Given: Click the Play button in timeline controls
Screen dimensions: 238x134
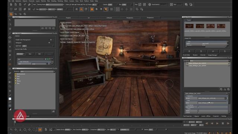Looking at the screenshot, I should (217, 124).
